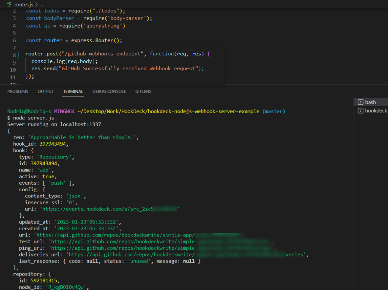388x290 pixels.
Task: Open the OUTPUT panel tab
Action: coord(45,91)
